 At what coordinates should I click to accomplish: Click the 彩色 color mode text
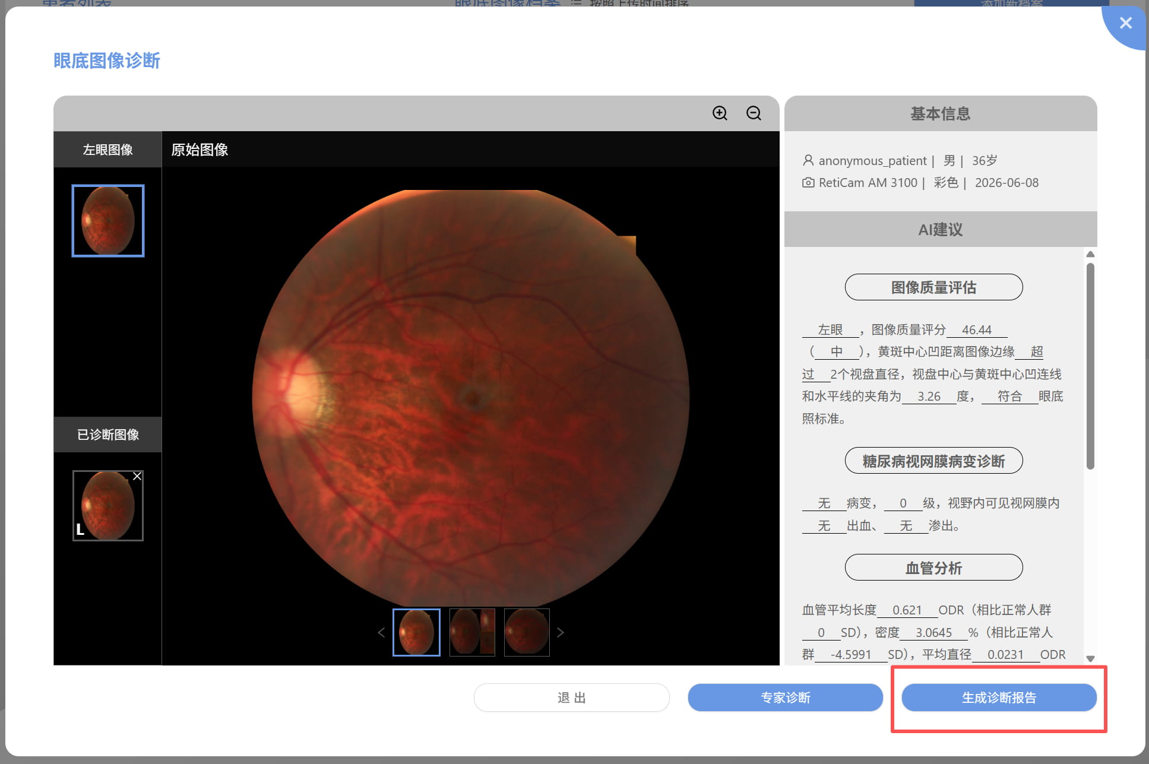[946, 183]
